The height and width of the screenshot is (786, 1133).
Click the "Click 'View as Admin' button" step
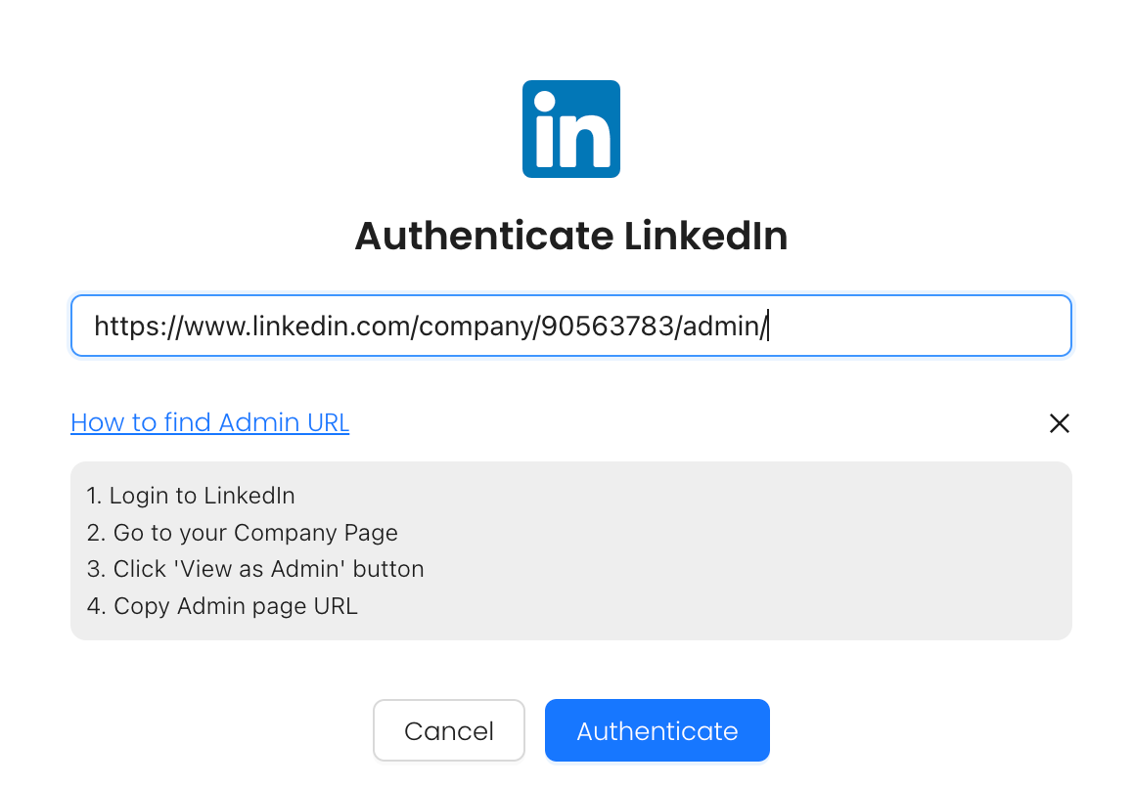tap(255, 569)
